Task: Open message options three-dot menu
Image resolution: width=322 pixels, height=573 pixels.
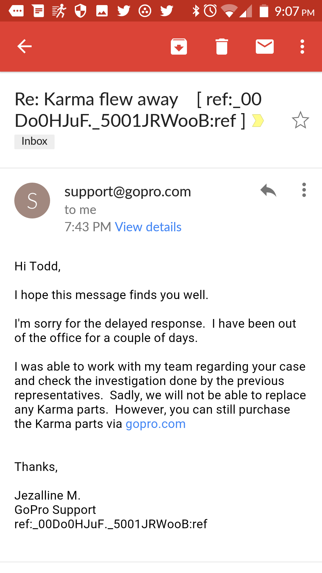Action: (x=304, y=190)
